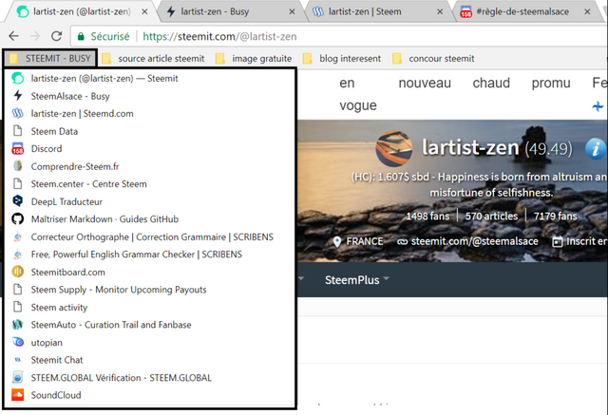Open the blog interesent bookmark folder
Image resolution: width=608 pixels, height=415 pixels.
pos(342,59)
